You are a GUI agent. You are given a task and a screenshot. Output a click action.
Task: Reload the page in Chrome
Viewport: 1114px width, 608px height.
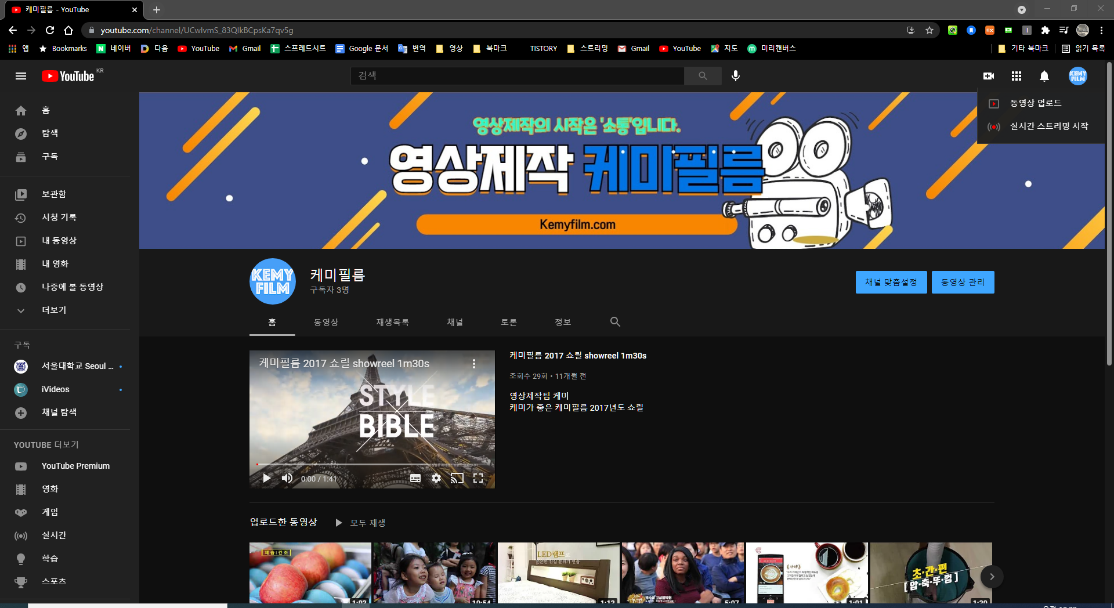click(50, 30)
